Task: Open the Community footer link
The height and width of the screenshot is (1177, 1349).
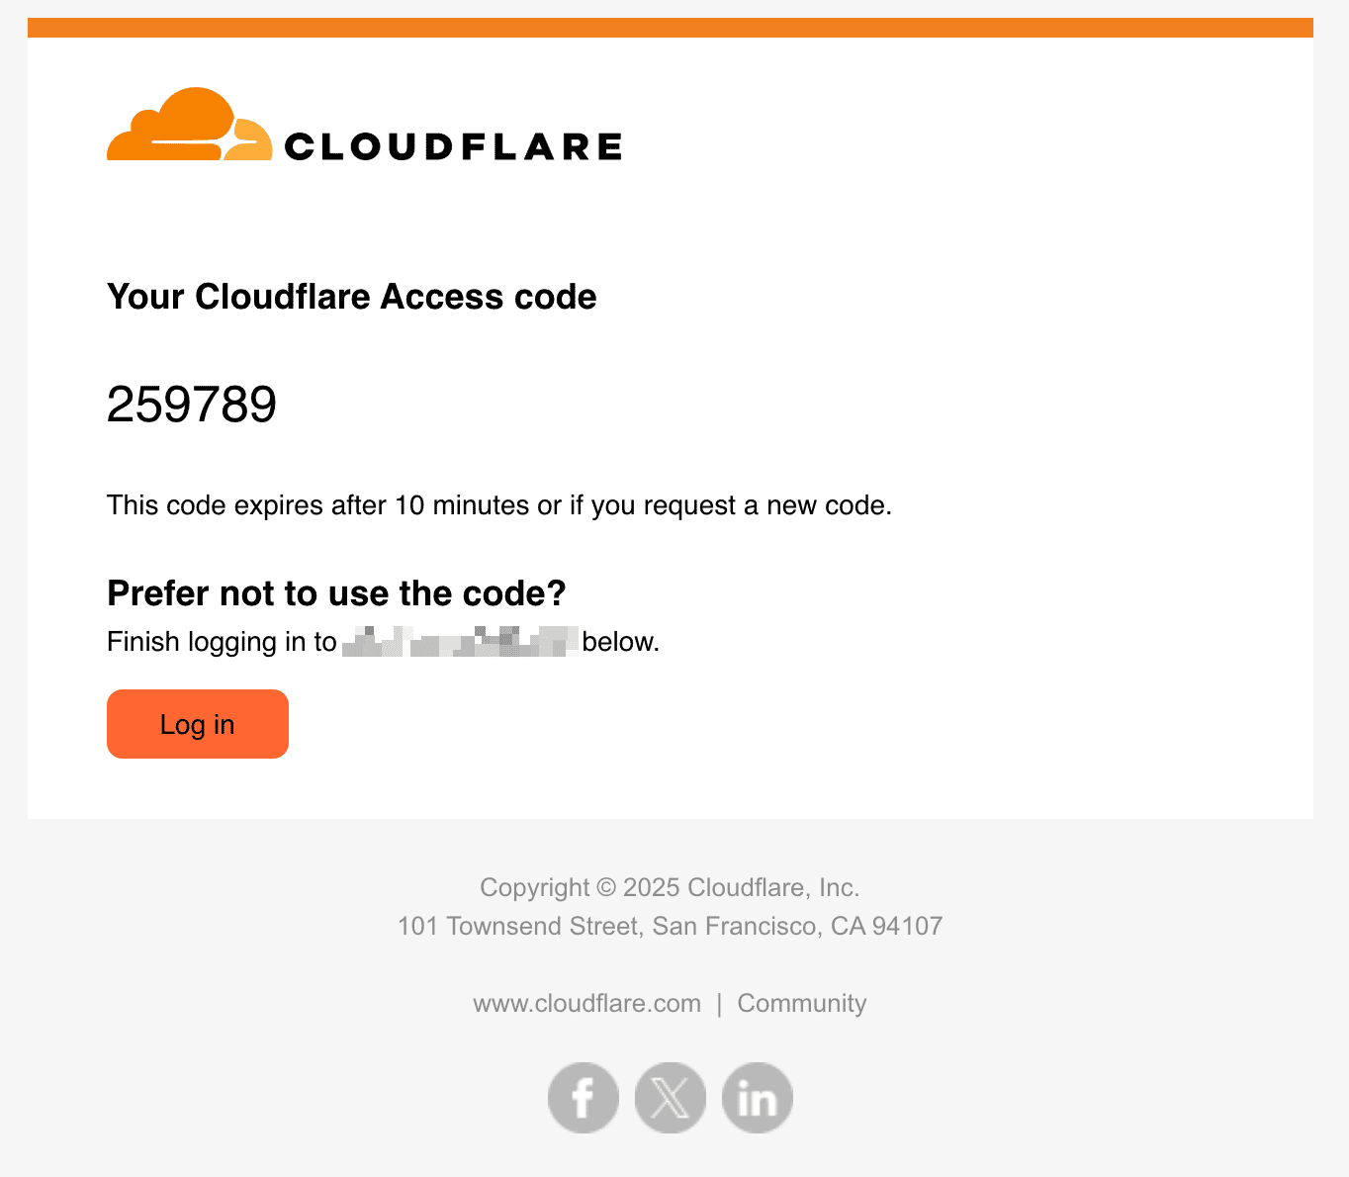Action: (x=802, y=1003)
